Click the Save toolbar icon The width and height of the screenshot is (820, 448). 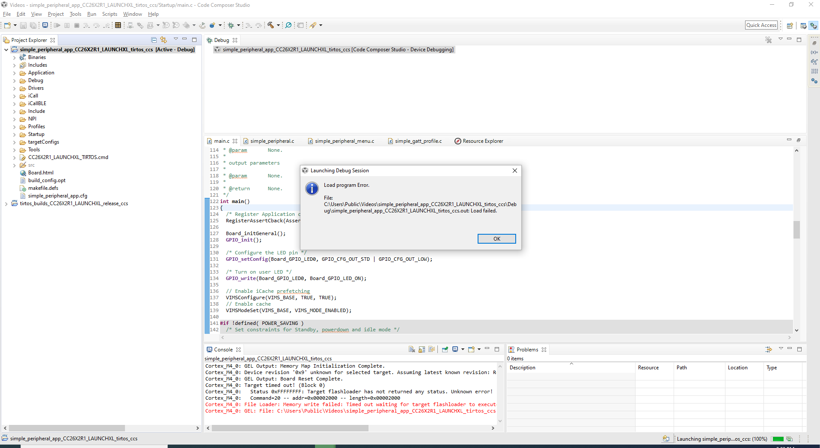pos(23,25)
